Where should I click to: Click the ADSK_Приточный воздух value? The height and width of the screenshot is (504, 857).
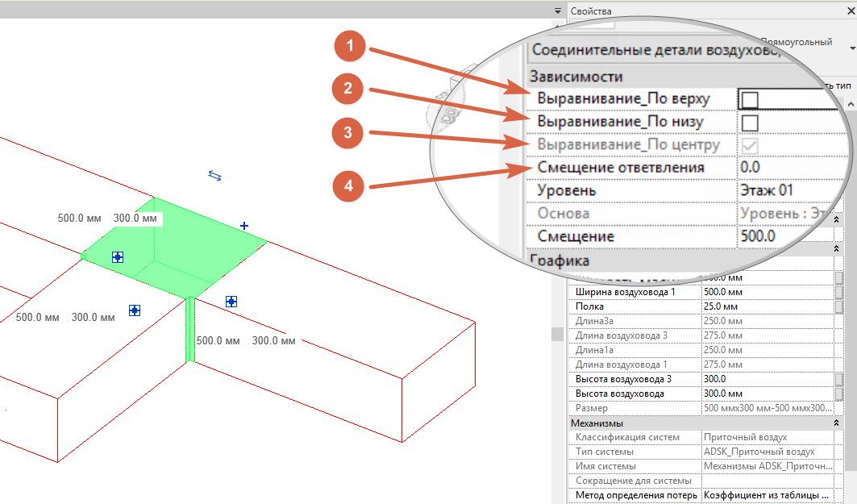tap(759, 452)
